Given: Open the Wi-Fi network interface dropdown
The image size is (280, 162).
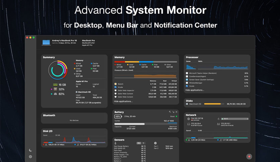Looking at the screenshot, I should (235, 119).
